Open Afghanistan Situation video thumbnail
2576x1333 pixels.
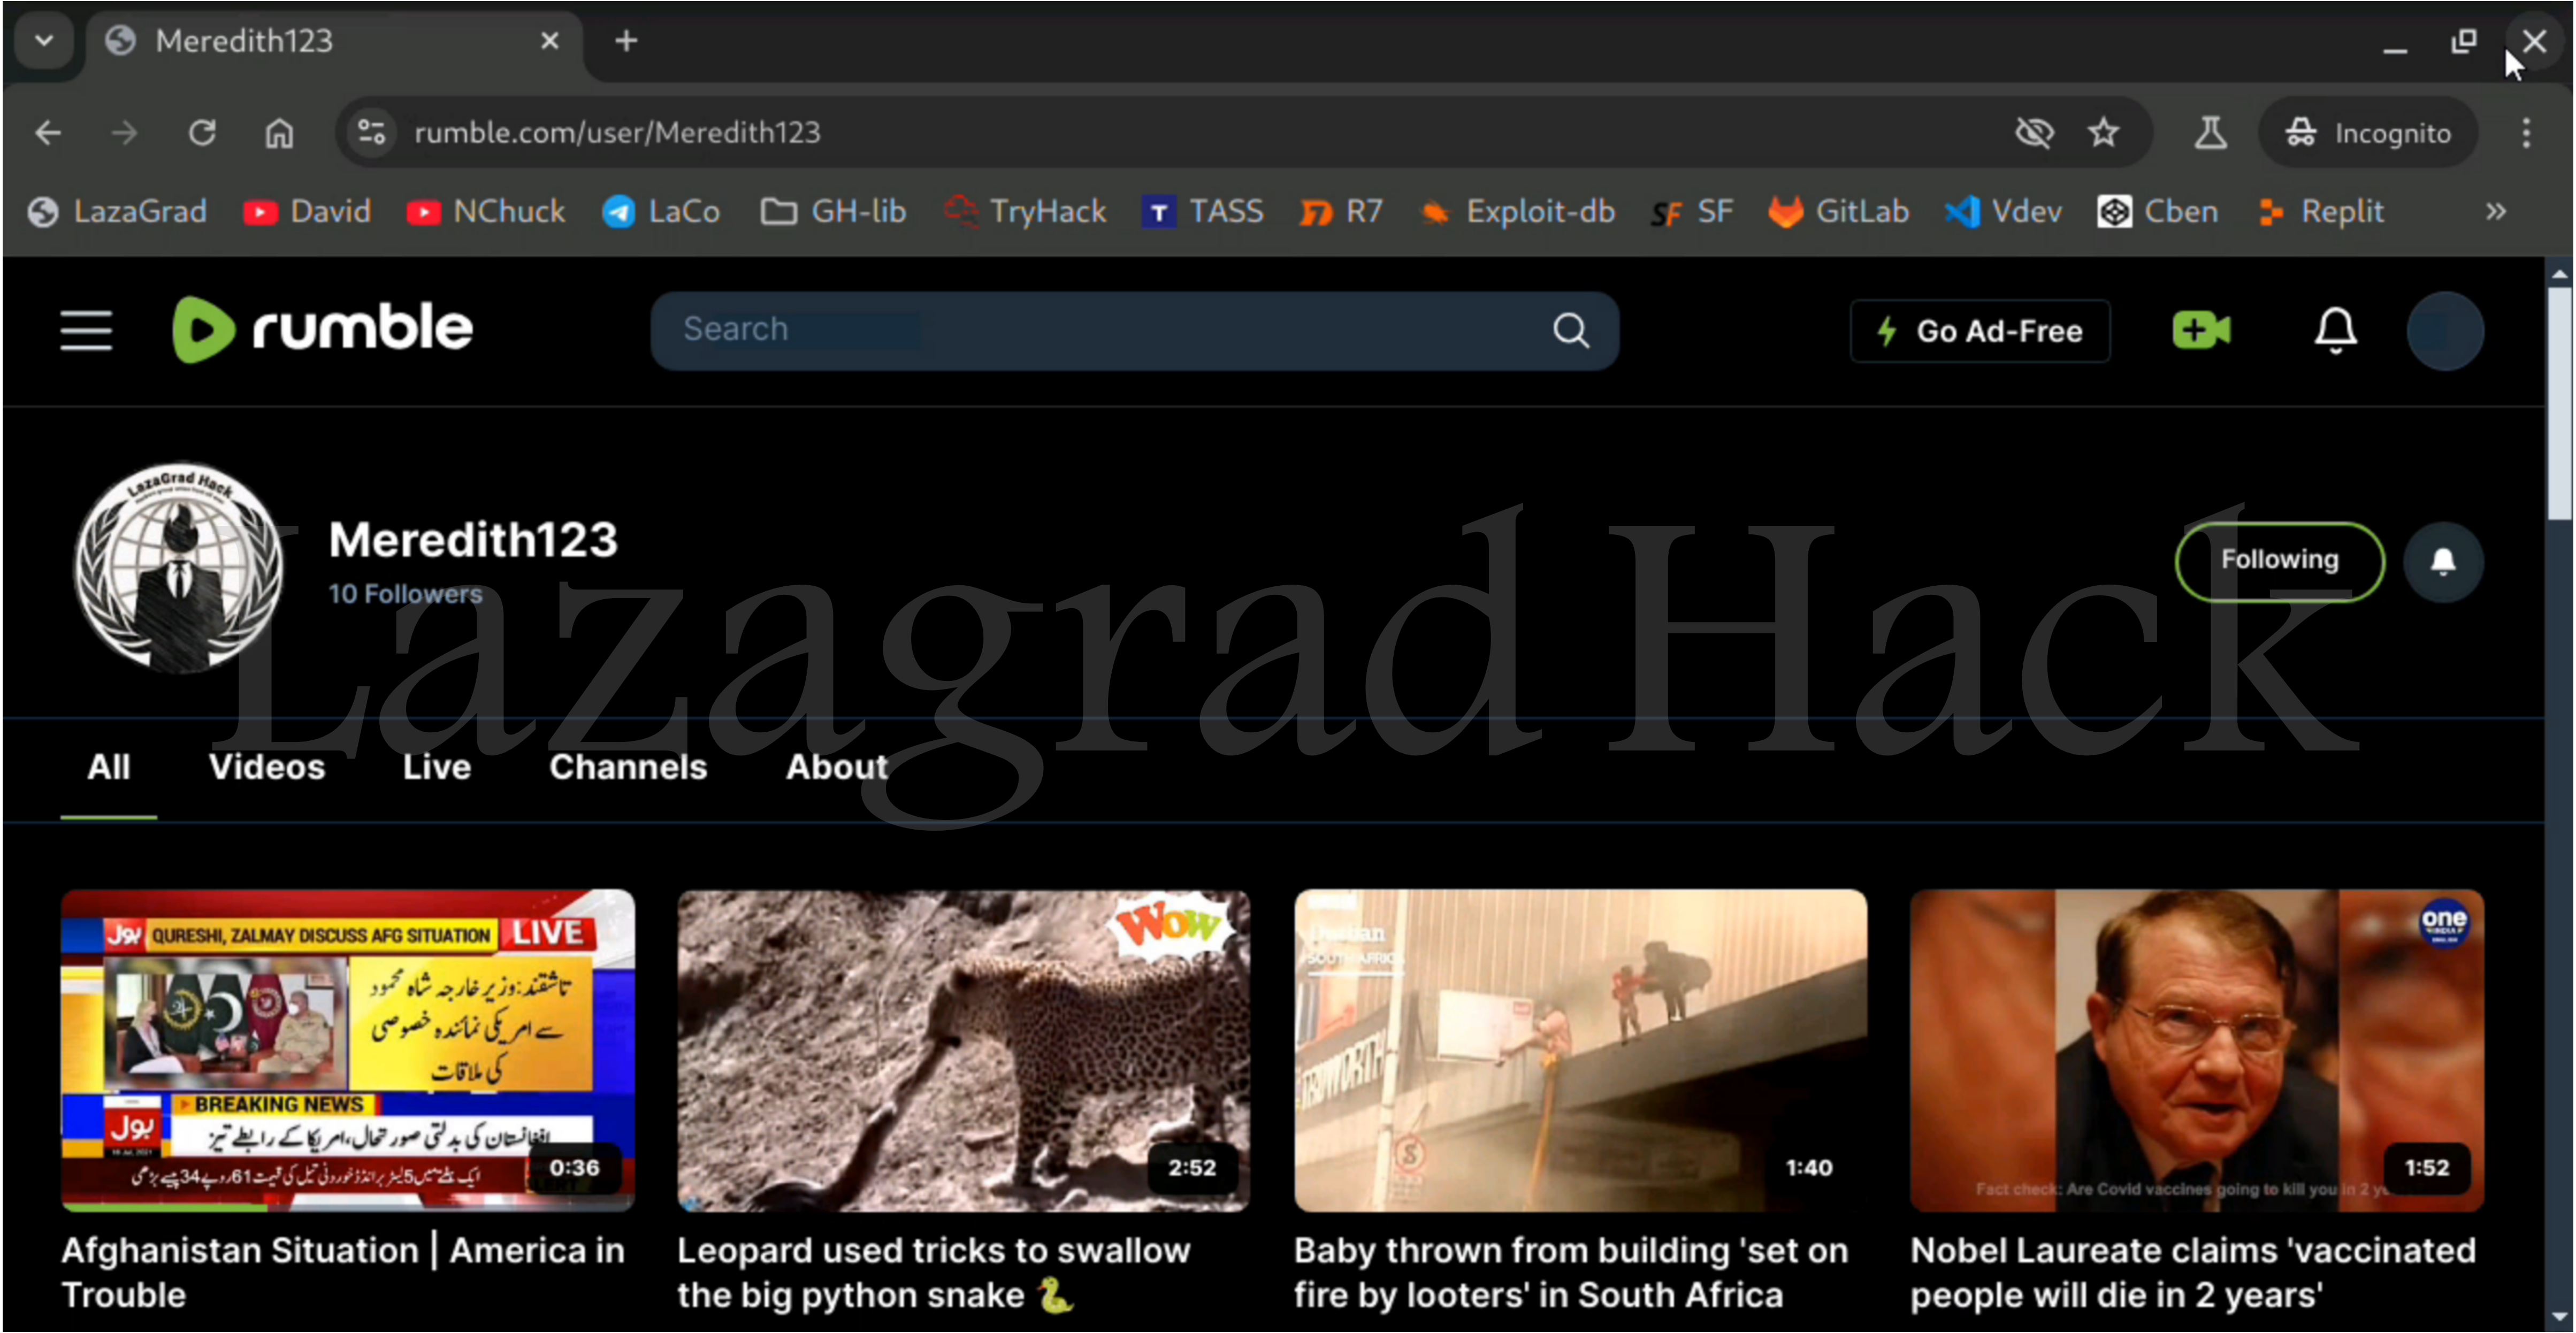pyautogui.click(x=347, y=1050)
